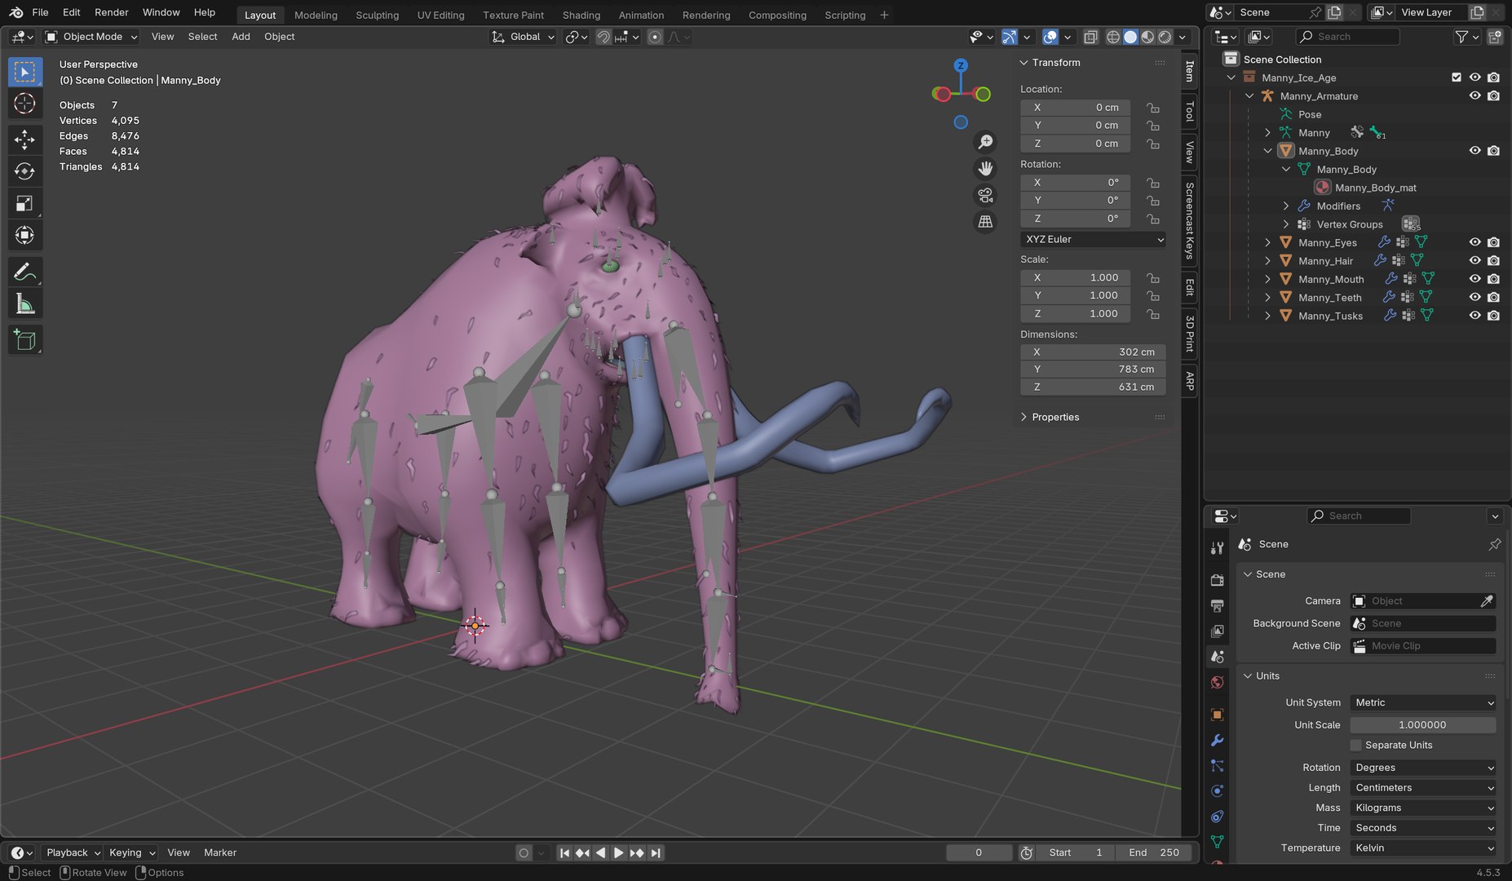
Task: Click the eyedropper beside Camera field
Action: (x=1487, y=601)
